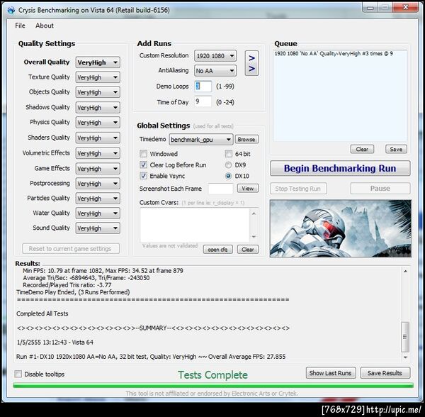Toggle Disable tooltips checkbox
Screen dimensions: 425x417
tap(18, 374)
